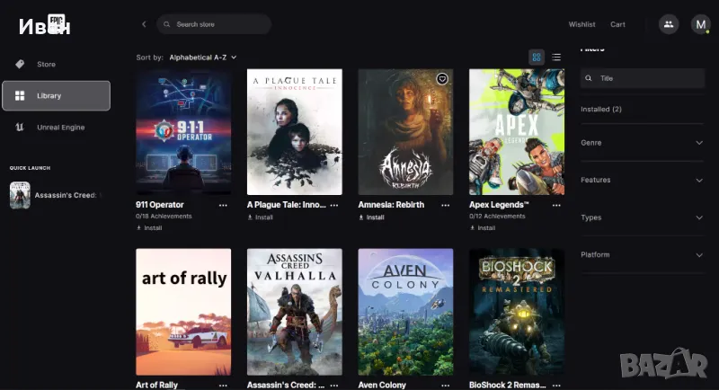Click the Library grid icon
Screen dimensions: 719x390
(x=20, y=96)
